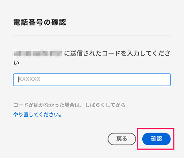This screenshot has width=184, height=158.
Task: Click the blurred phone number
Action: (38, 53)
